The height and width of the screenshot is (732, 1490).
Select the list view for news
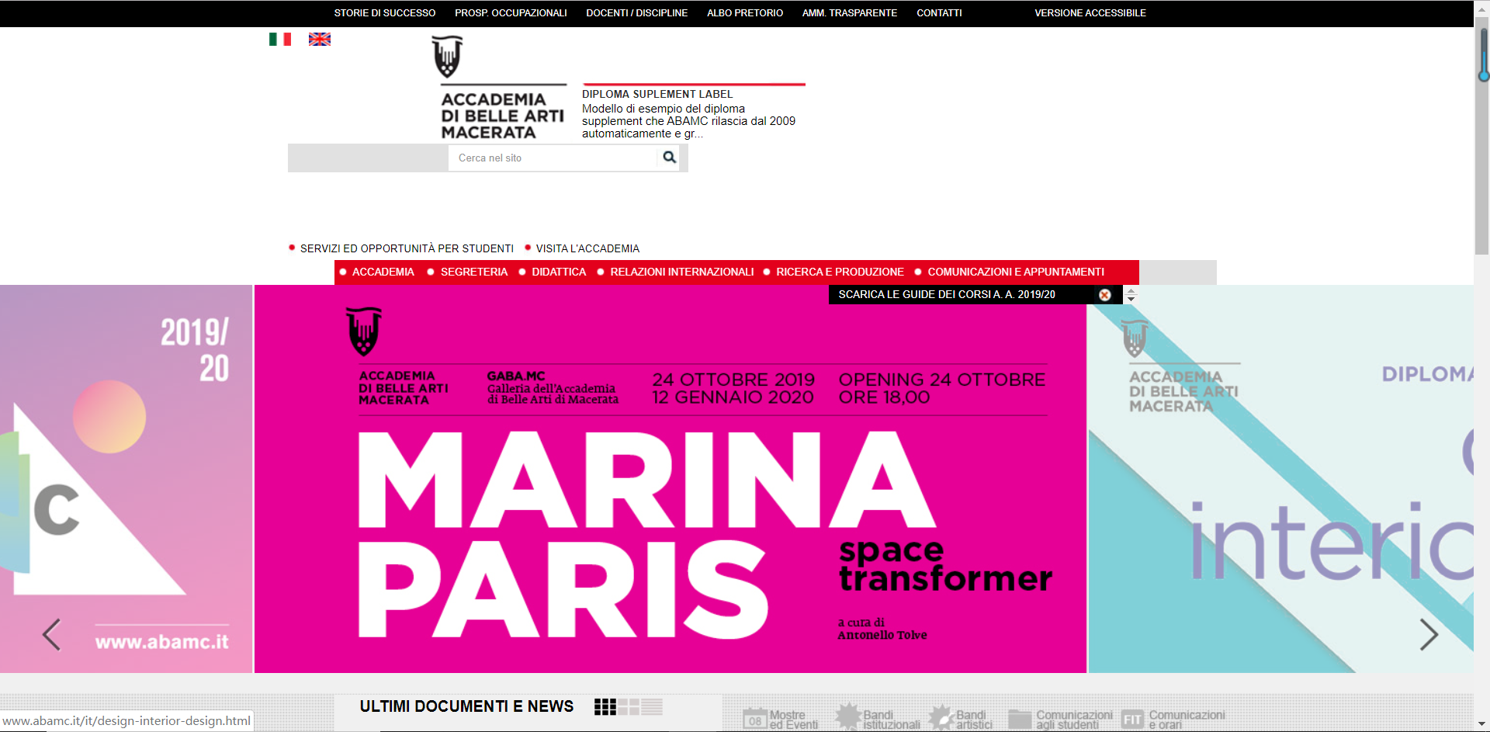(652, 706)
